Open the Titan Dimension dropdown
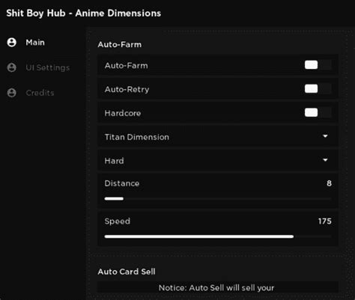 pos(218,137)
